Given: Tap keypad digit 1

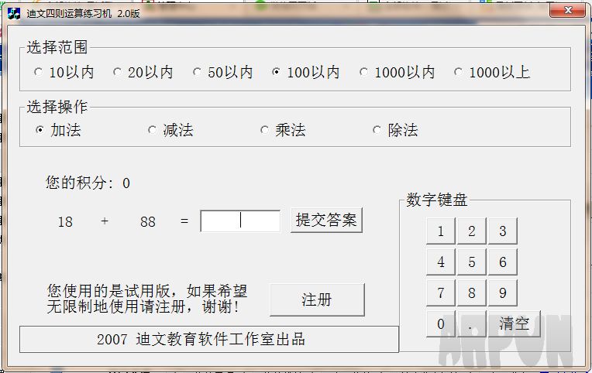Looking at the screenshot, I should [x=441, y=231].
